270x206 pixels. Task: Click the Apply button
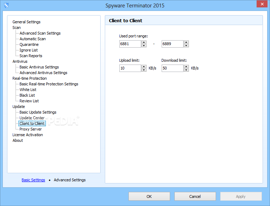pyautogui.click(x=241, y=196)
